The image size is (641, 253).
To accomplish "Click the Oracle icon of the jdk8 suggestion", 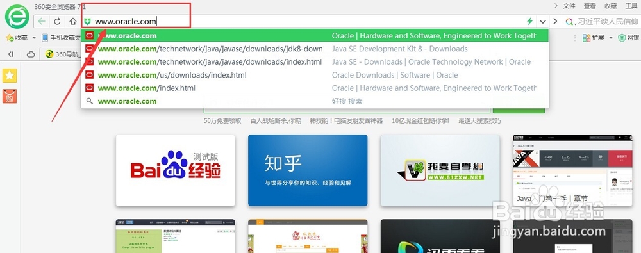I will (90, 49).
